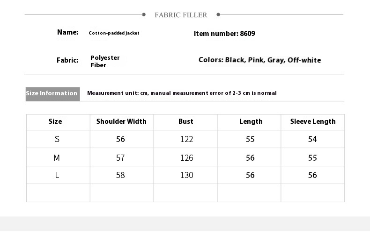
Task: Click the Name: label
Action: [68, 32]
